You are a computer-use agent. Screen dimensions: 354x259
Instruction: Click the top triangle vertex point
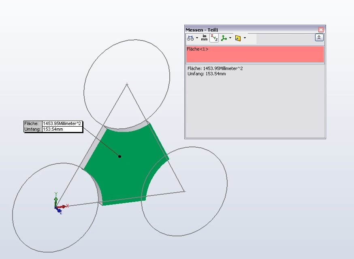point(127,85)
